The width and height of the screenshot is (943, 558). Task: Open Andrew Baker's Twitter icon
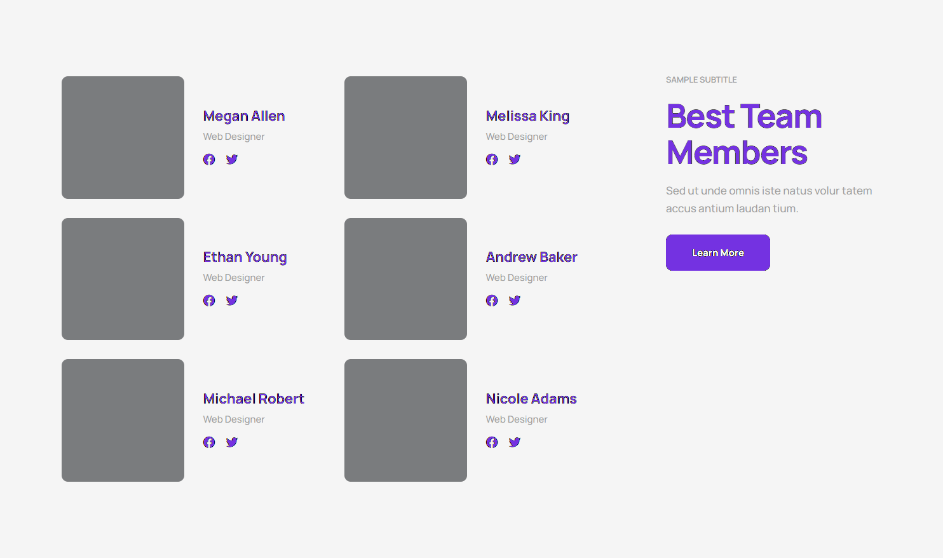click(x=515, y=301)
